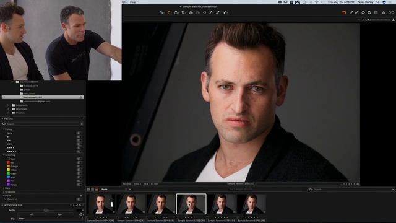Collapse the ROTATION & FLIP panel
The image size is (396, 223).
[x=2, y=205]
